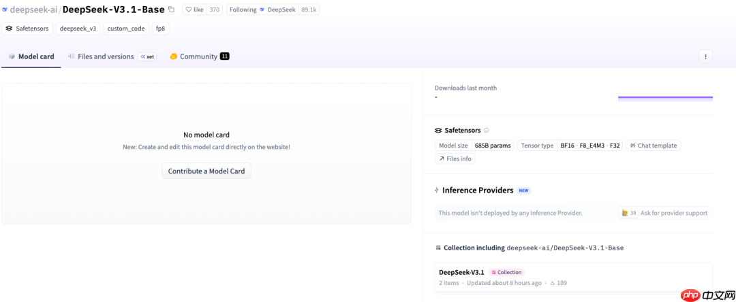Click the 'No model card' heading text
736x302 pixels.
point(206,135)
